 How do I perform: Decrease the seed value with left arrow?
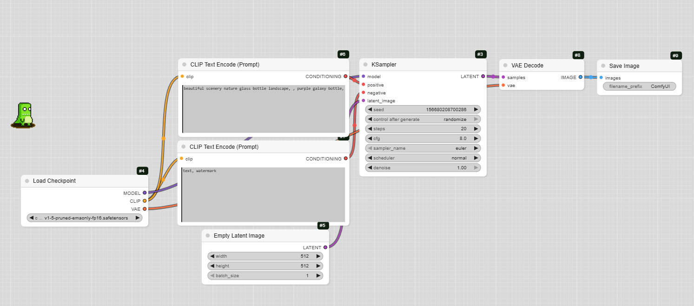[370, 110]
